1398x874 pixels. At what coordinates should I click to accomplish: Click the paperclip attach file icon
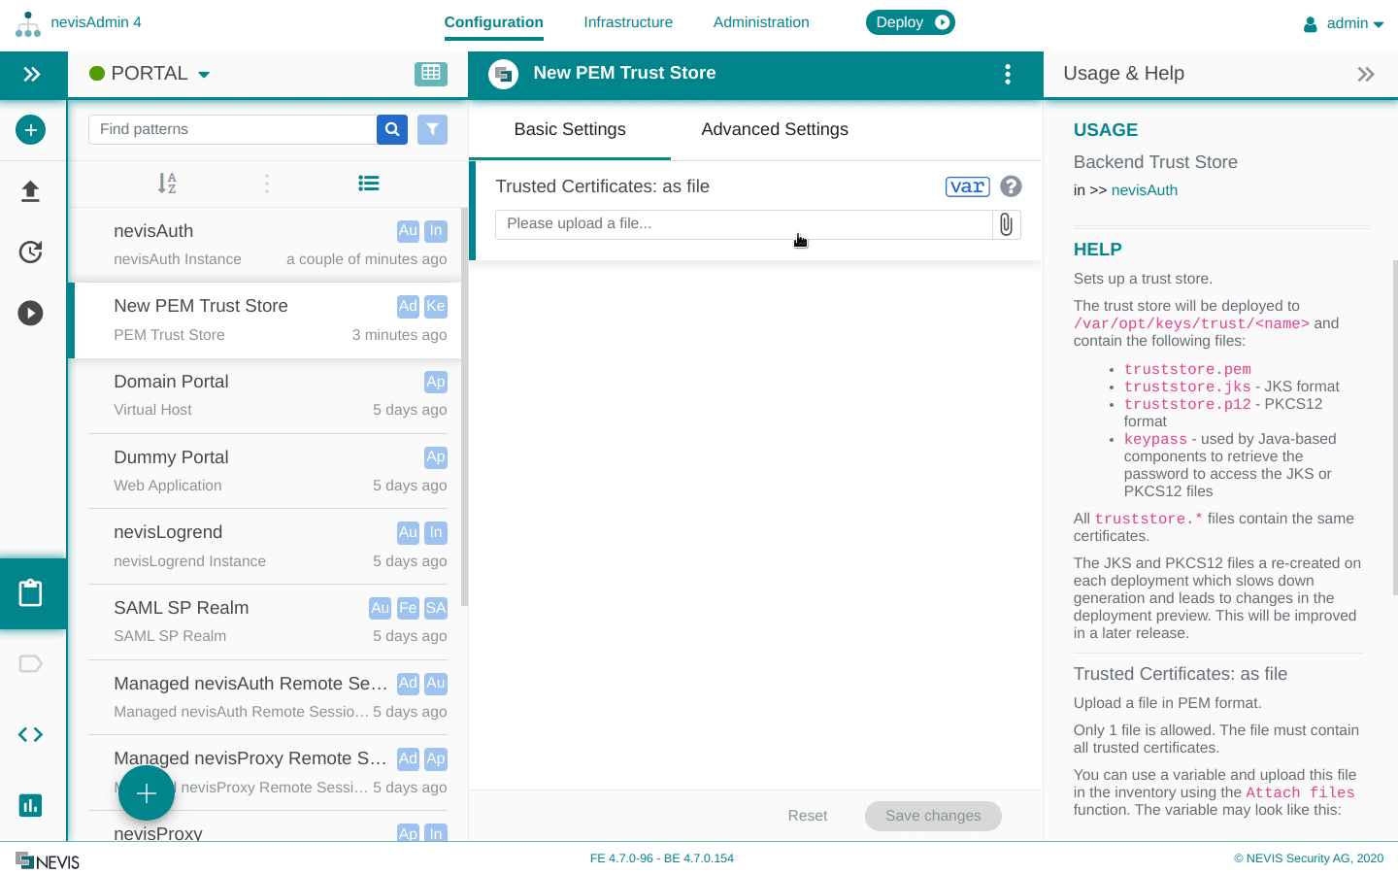tap(1007, 224)
